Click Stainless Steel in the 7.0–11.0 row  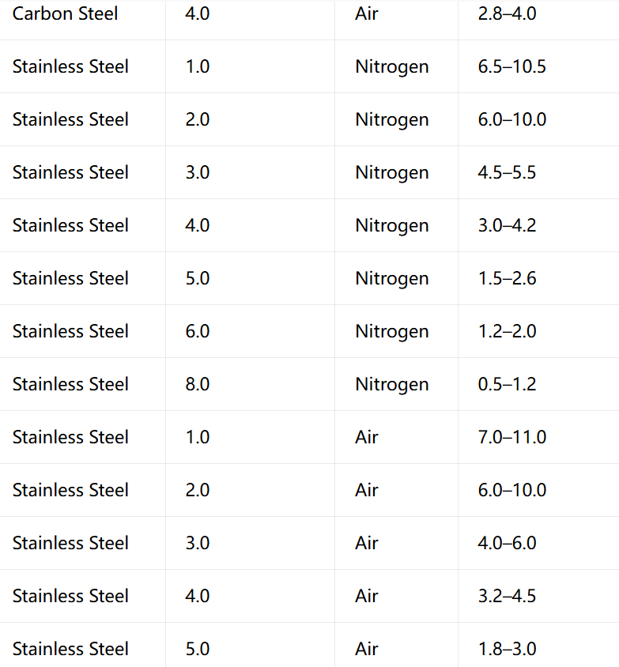click(70, 437)
